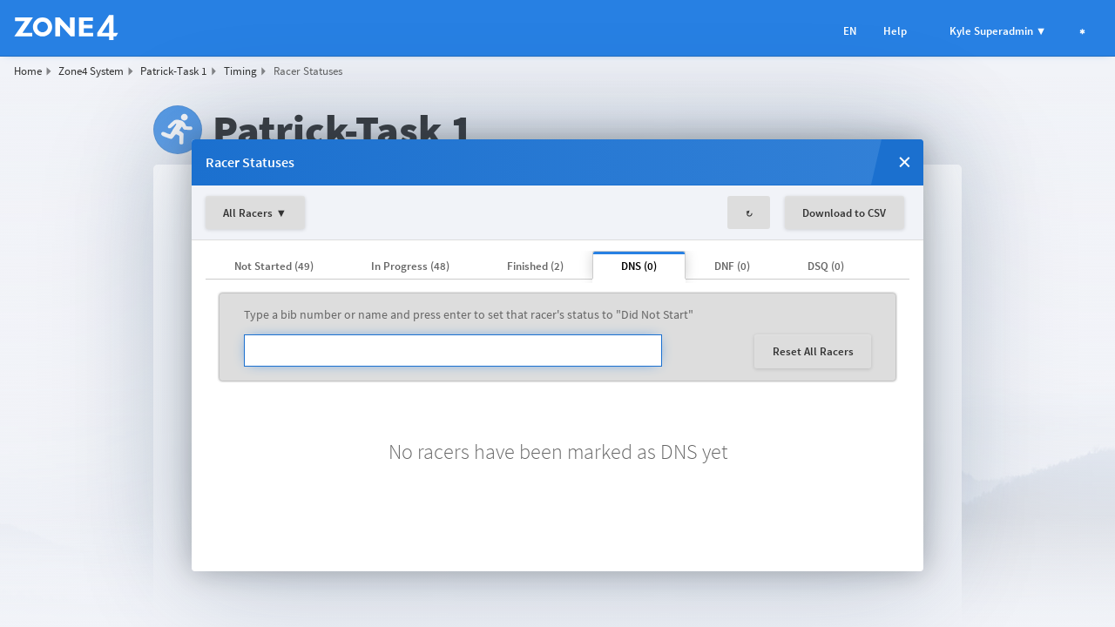1115x627 pixels.
Task: Expand the Kyle Superadmin user menu
Action: pos(997,31)
